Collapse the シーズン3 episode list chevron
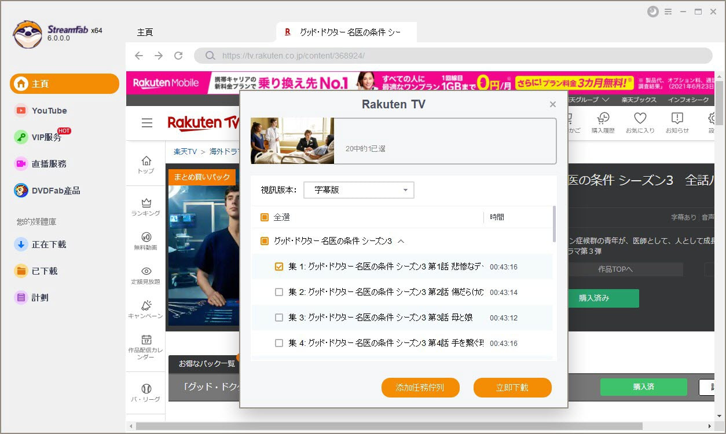This screenshot has width=726, height=434. click(401, 241)
